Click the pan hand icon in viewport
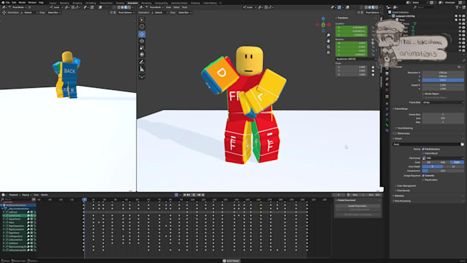 click(328, 41)
